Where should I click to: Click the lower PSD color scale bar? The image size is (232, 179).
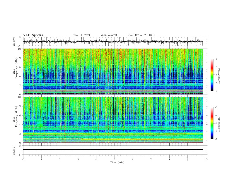[212, 123]
